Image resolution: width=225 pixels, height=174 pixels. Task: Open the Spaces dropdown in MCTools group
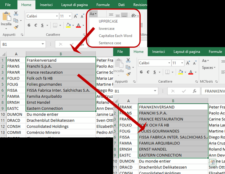209,67
